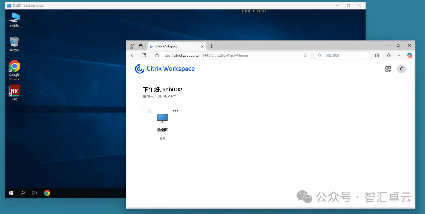Expand the Desktop Viewer toolbar handle
This screenshot has height=214, width=425.
pos(254,11)
